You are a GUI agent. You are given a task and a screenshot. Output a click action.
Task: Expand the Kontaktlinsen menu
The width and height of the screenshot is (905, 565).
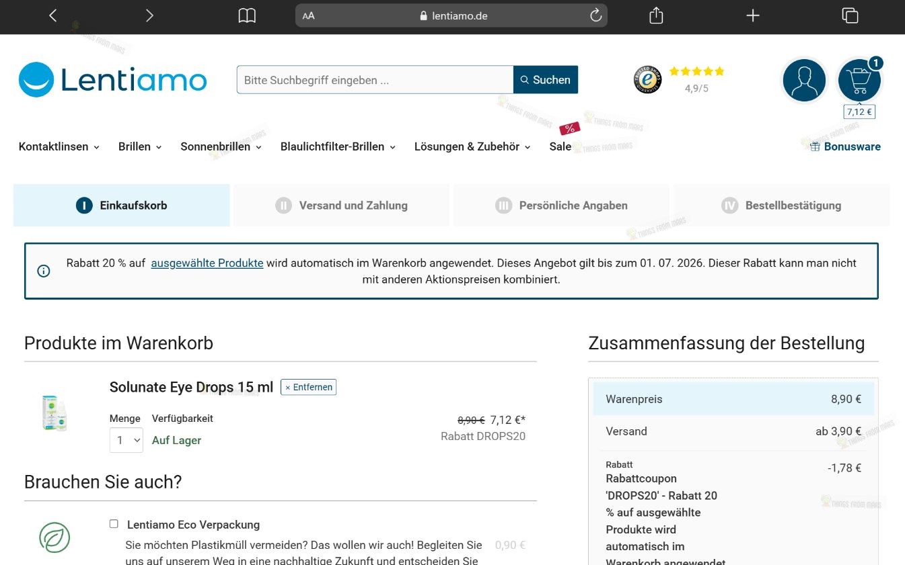[59, 146]
